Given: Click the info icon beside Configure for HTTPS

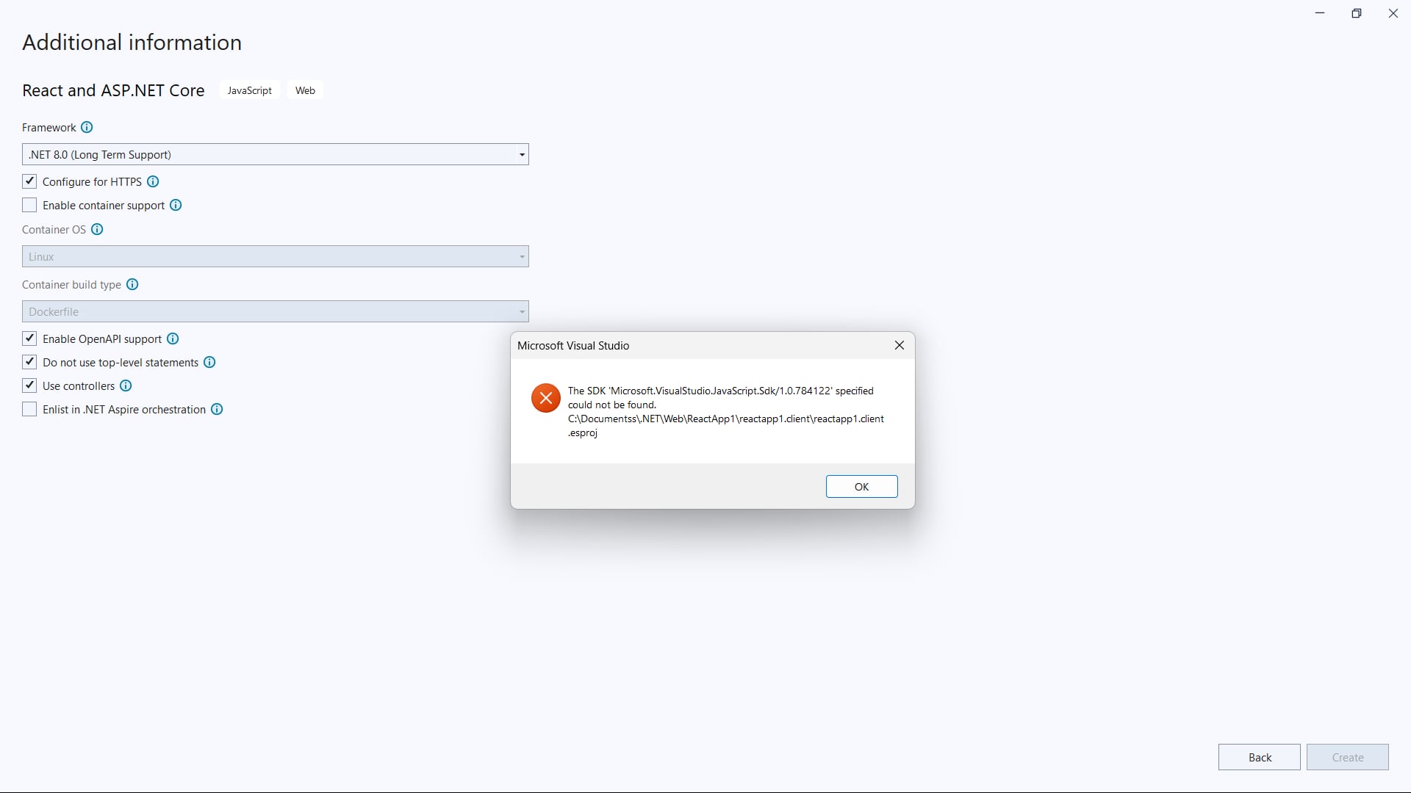Looking at the screenshot, I should [153, 181].
